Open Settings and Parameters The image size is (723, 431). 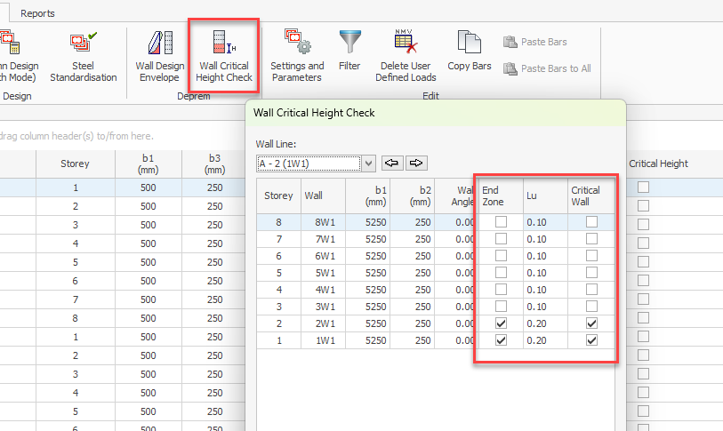click(297, 57)
